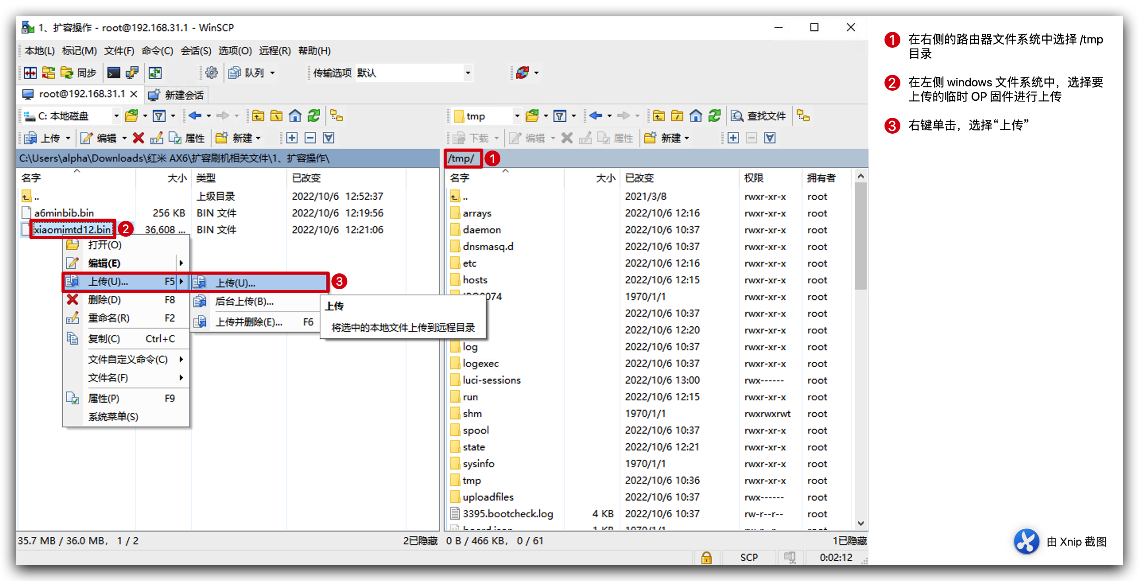This screenshot has height=581, width=1139.
Task: Click the local 属性 properties button
Action: pos(187,138)
